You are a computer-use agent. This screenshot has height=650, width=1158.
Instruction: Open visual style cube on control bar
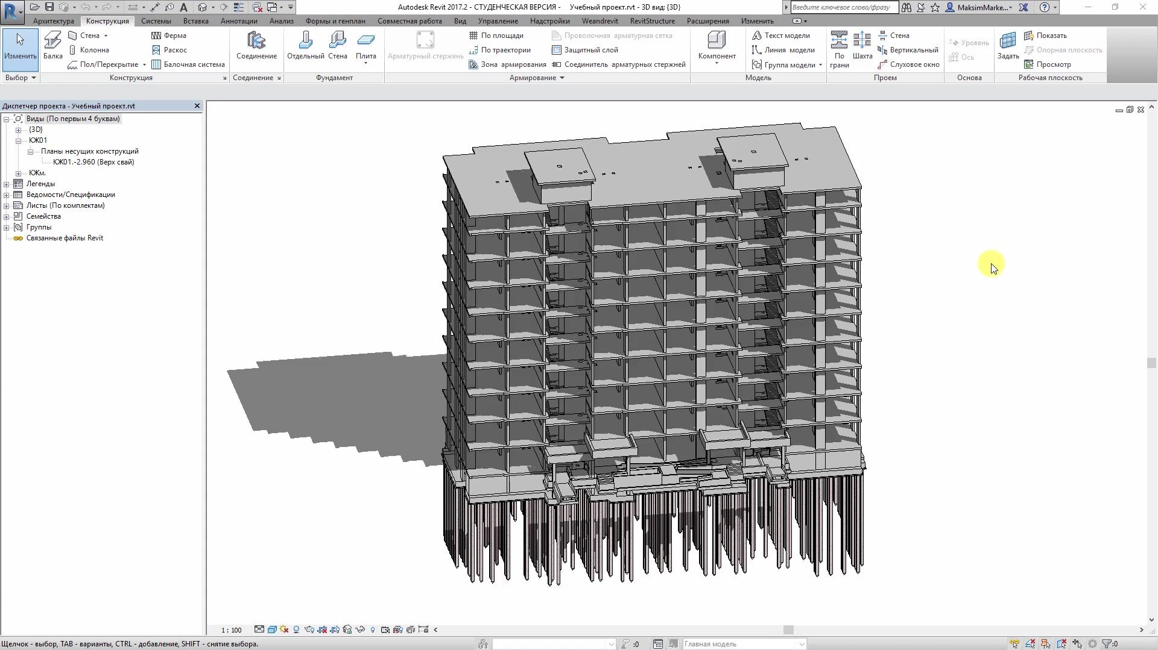click(272, 630)
